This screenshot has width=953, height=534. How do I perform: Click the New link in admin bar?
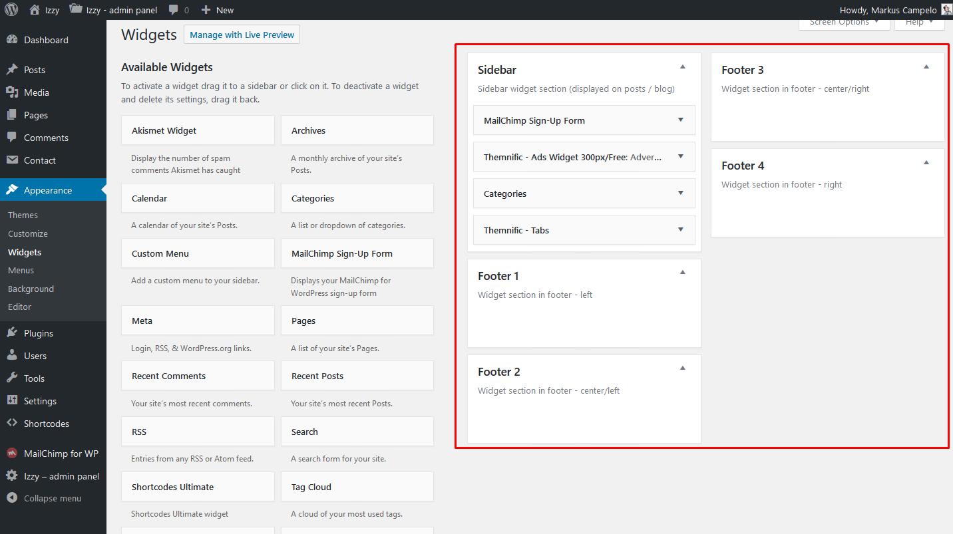(218, 10)
